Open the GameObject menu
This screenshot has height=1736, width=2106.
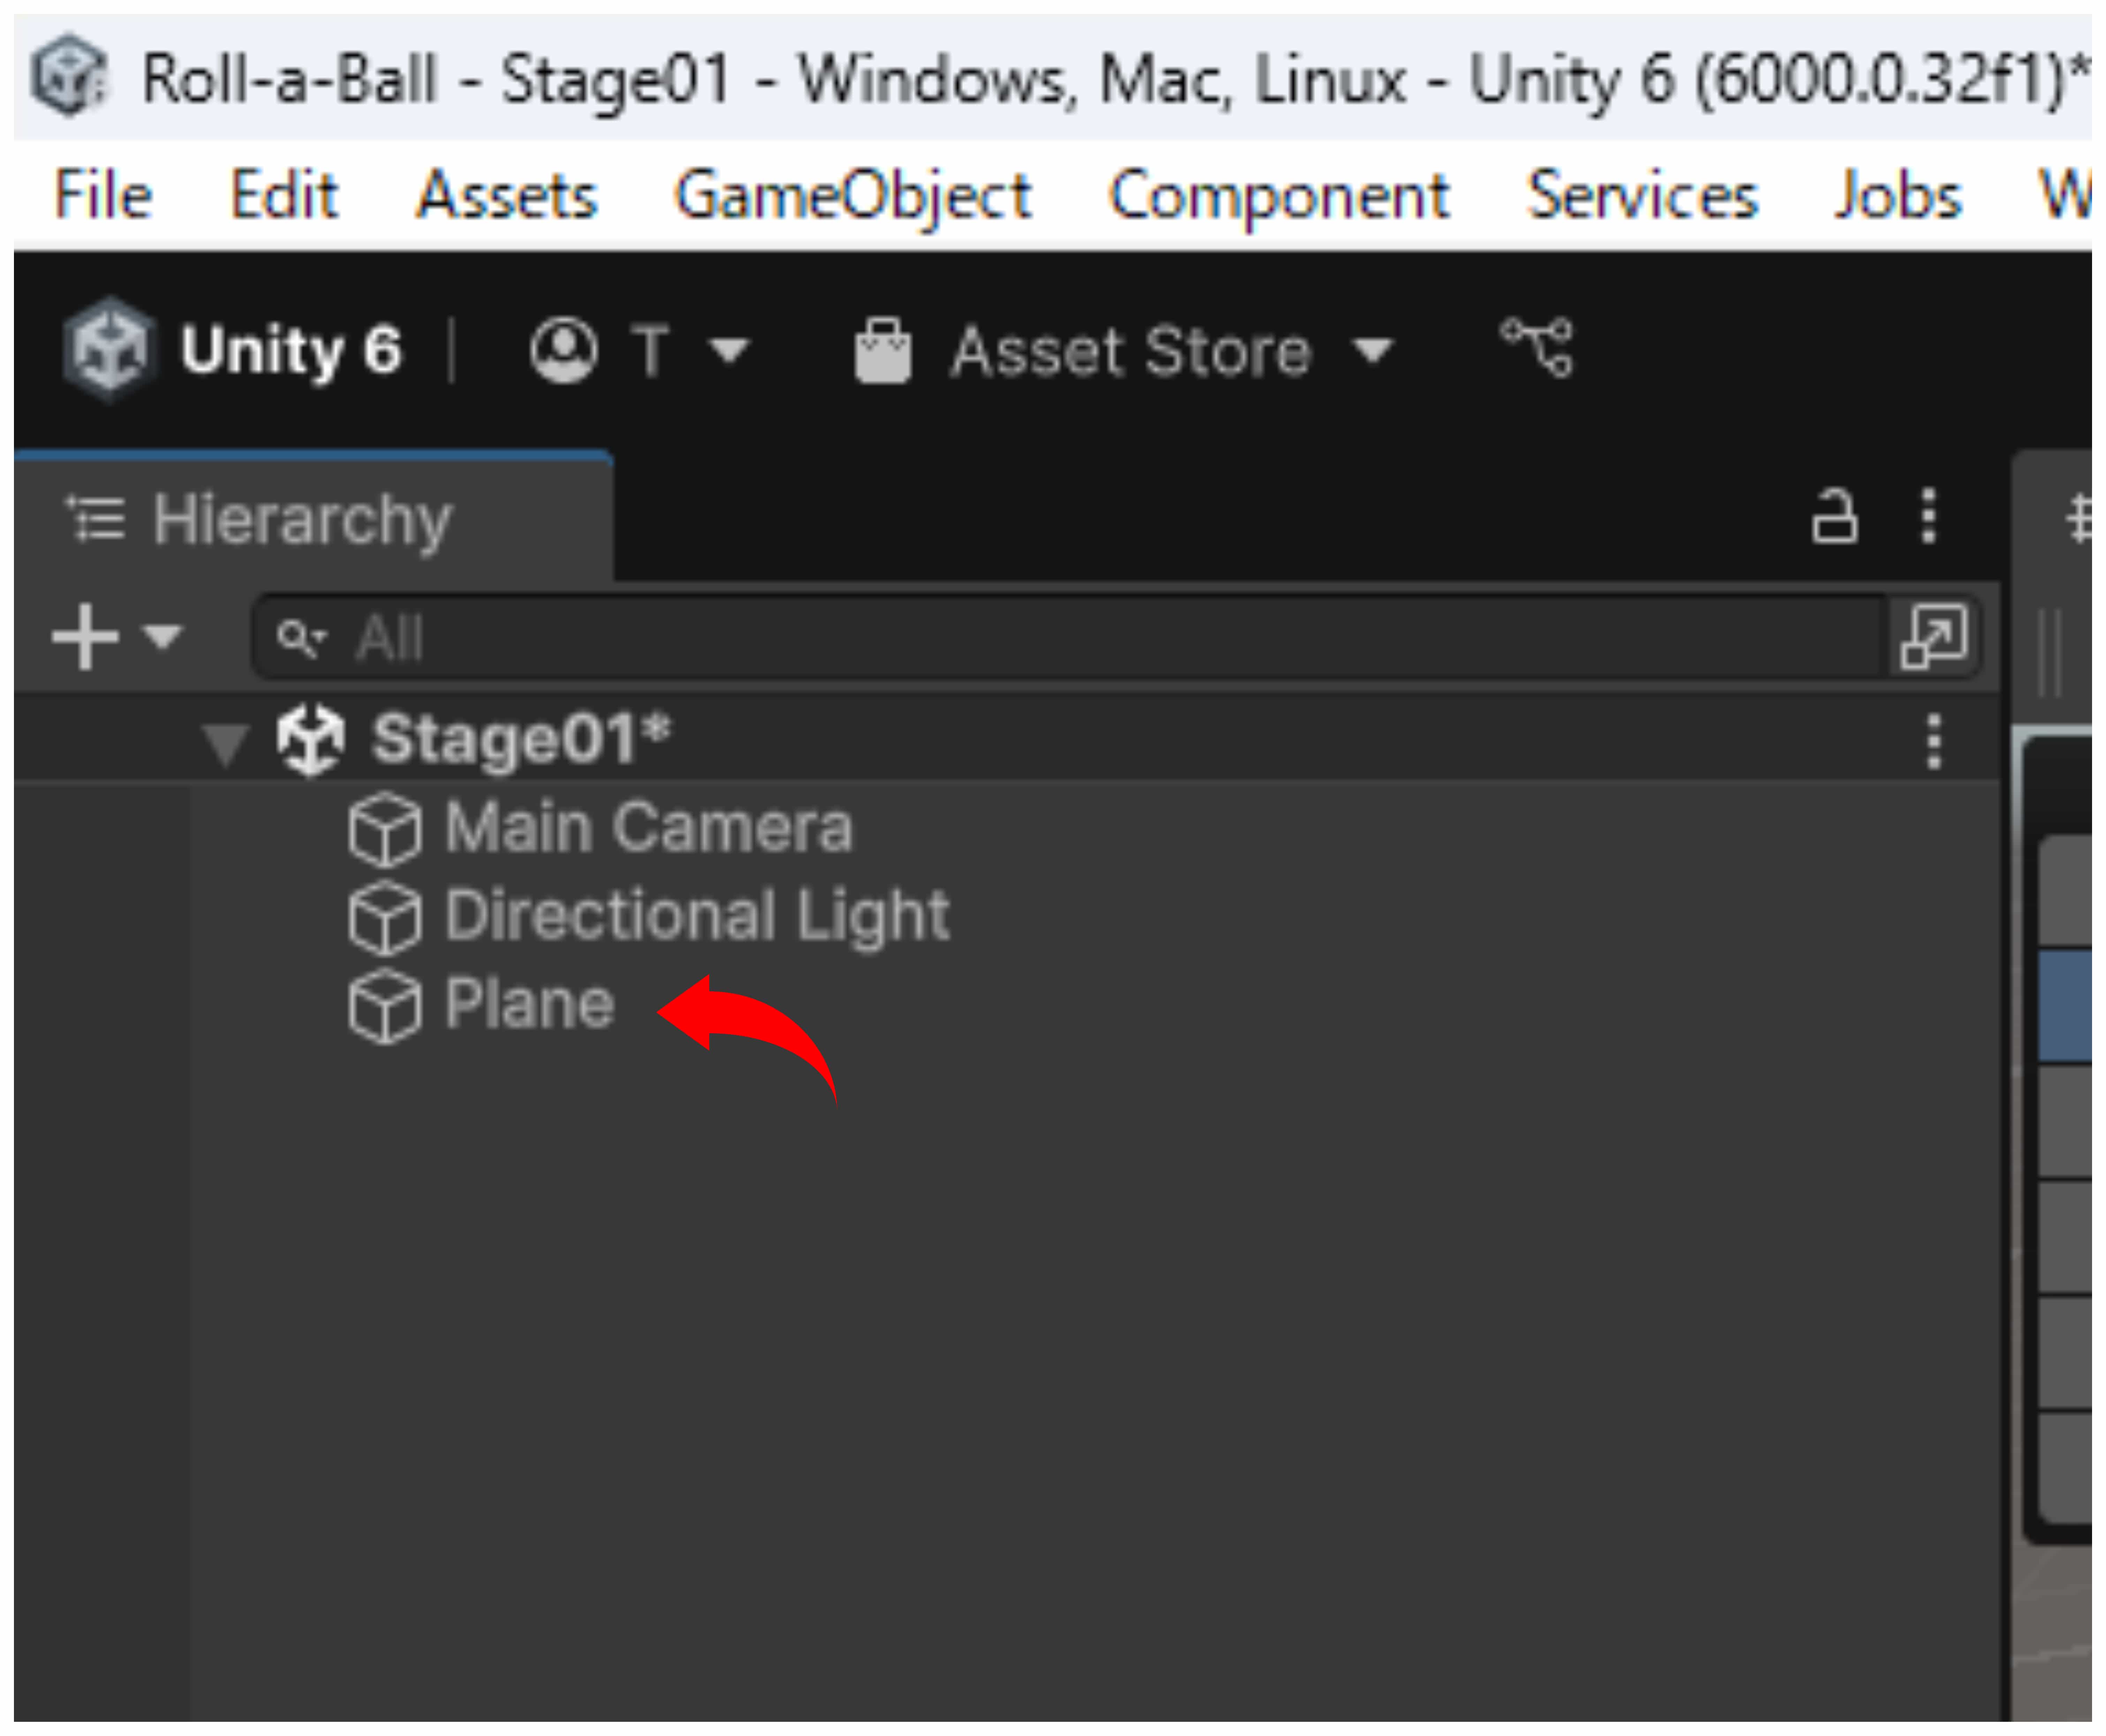(x=852, y=195)
